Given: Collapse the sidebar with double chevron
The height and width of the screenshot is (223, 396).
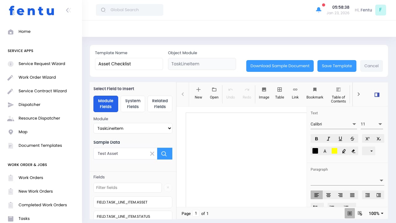Looking at the screenshot, I should (68, 10).
